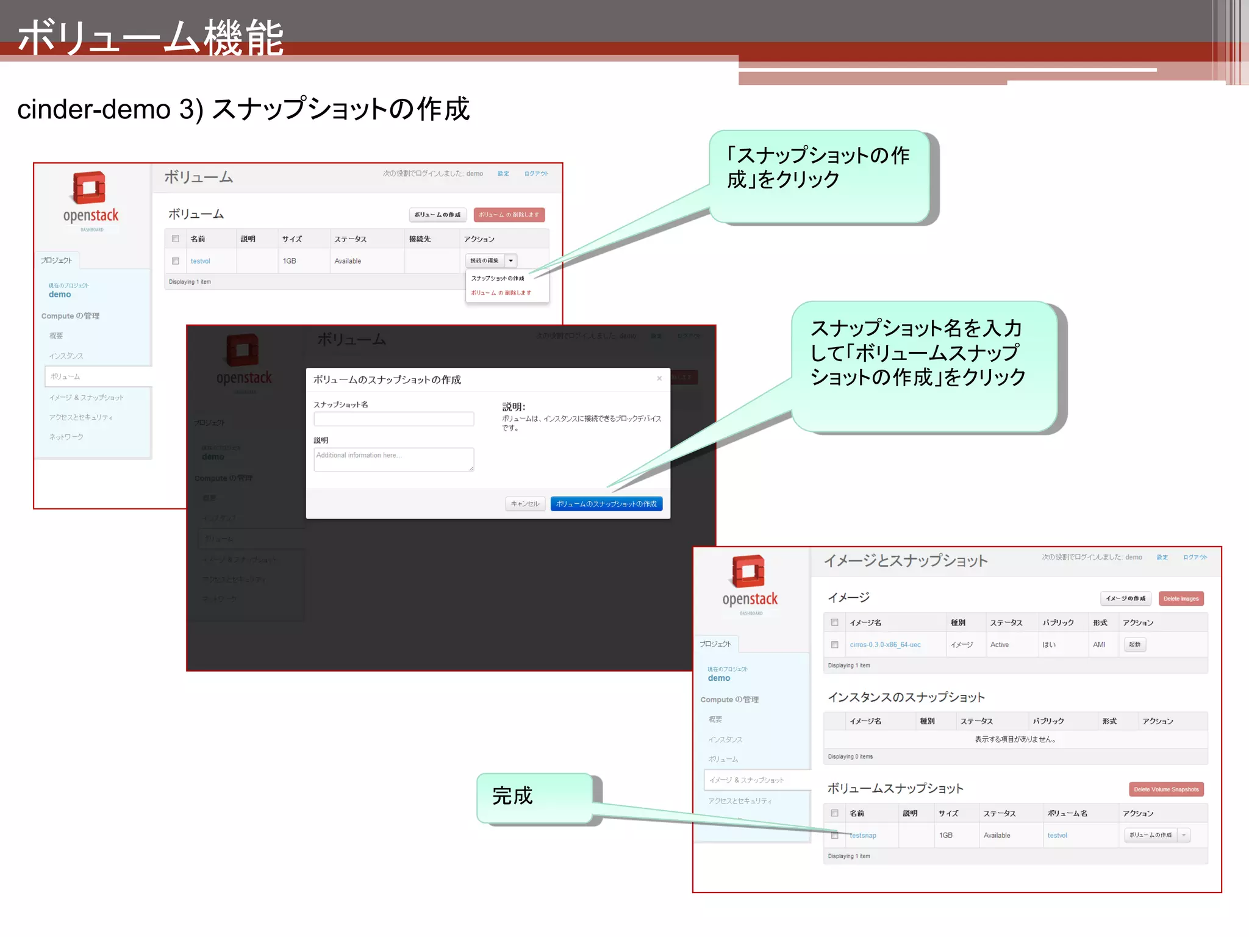
Task: Tick the checkbox for testvol row
Action: (x=176, y=261)
